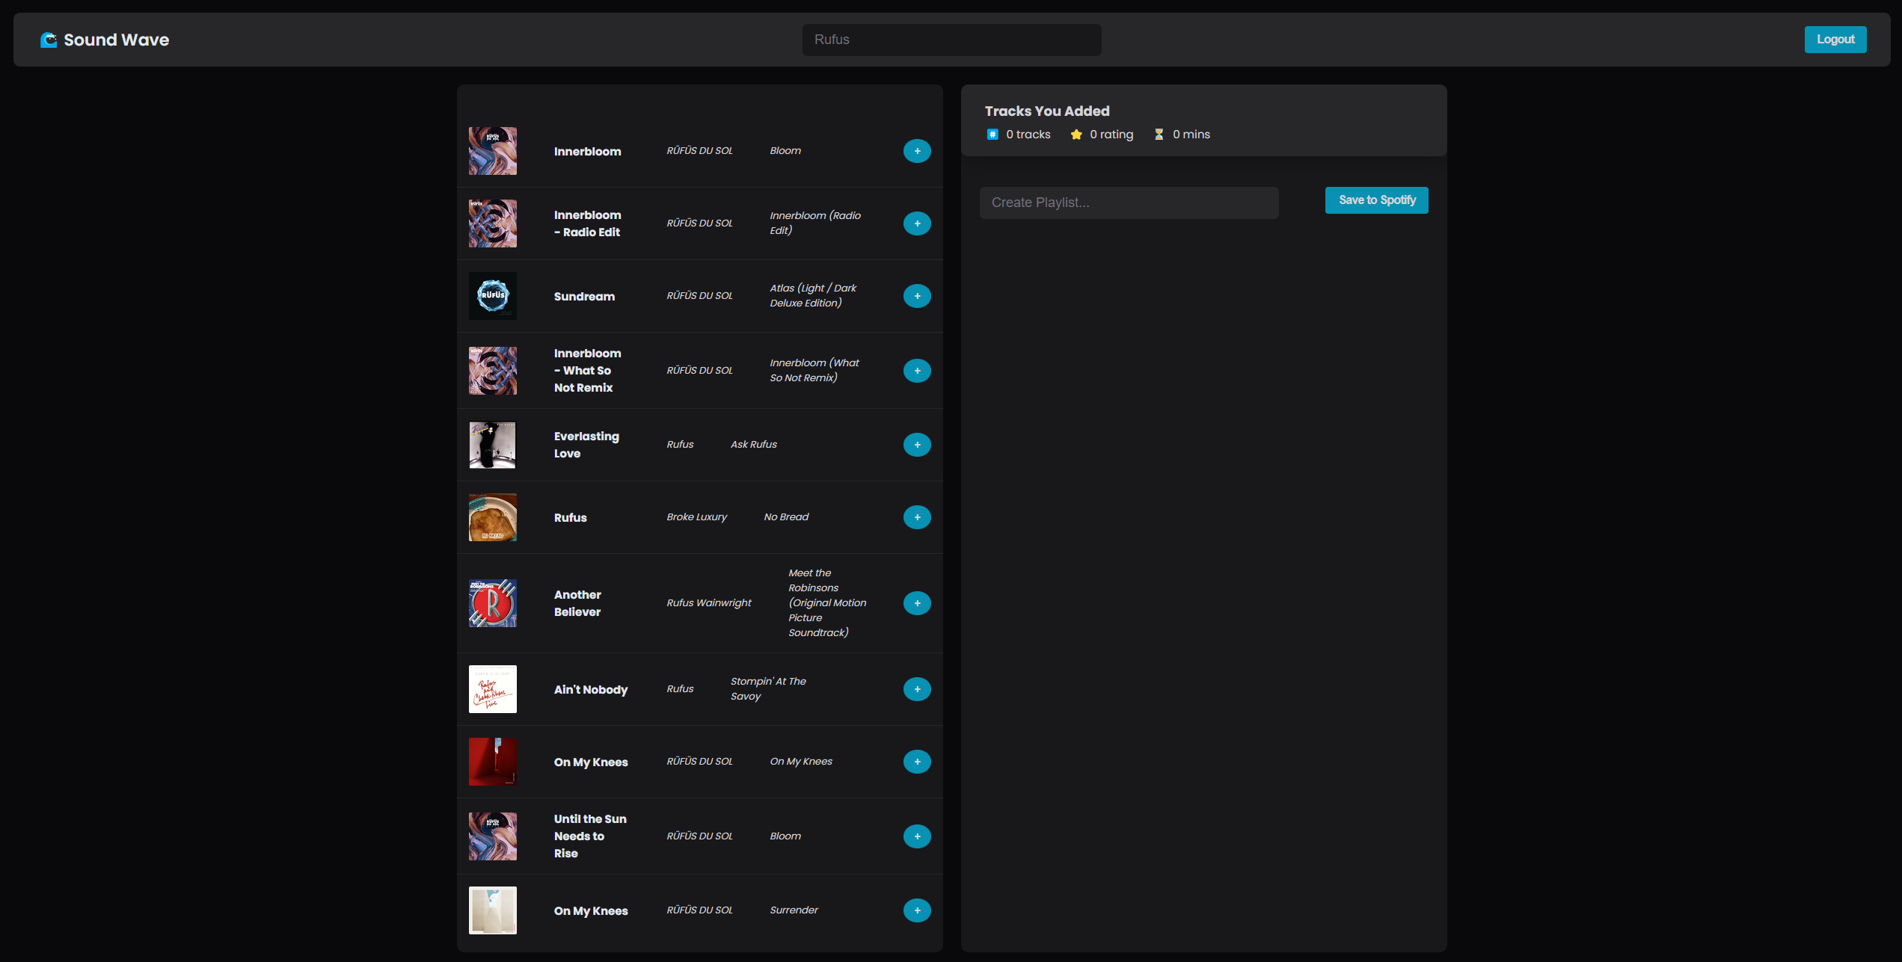
Task: Click Save to Spotify button
Action: click(1376, 200)
